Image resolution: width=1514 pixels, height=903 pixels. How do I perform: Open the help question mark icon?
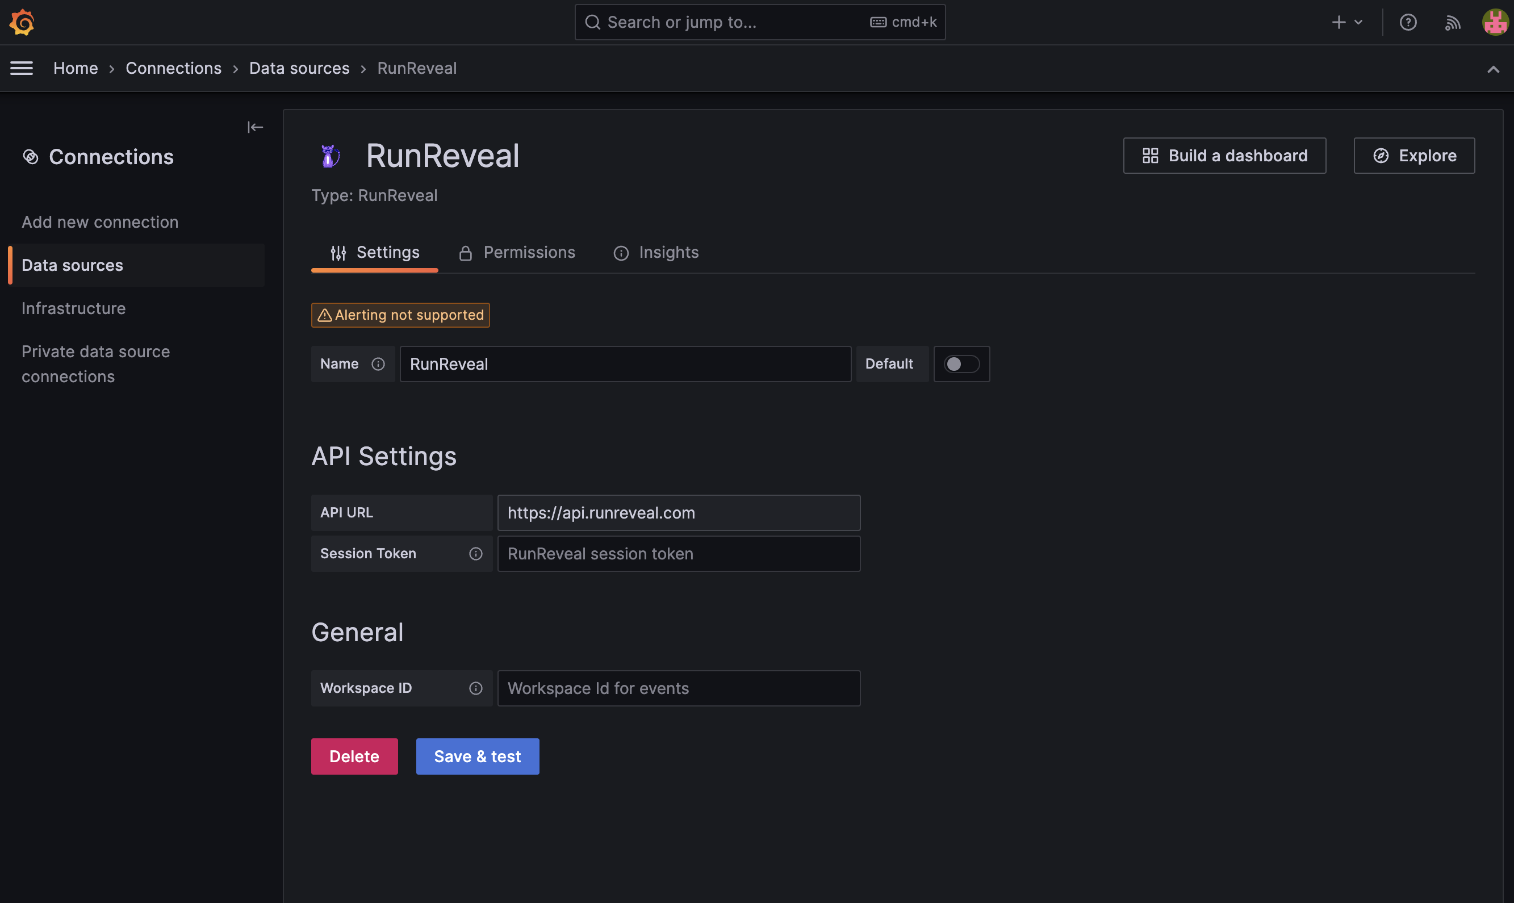pos(1408,23)
